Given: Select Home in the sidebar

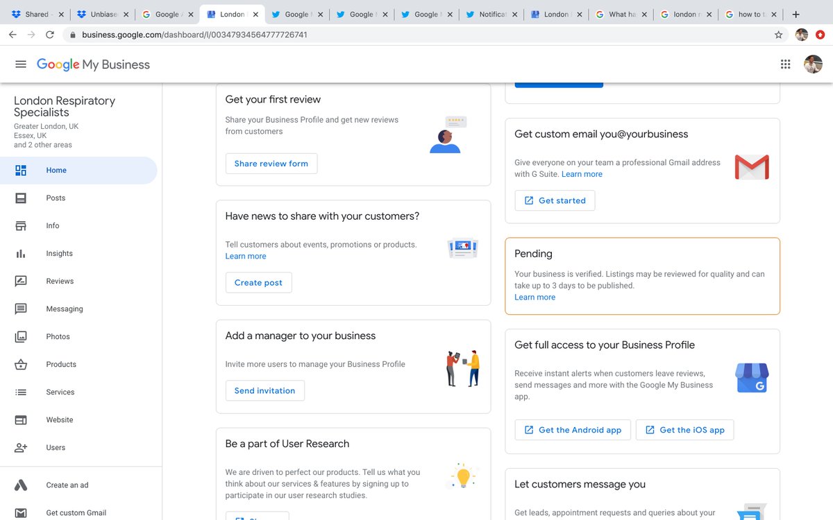Looking at the screenshot, I should 78,170.
